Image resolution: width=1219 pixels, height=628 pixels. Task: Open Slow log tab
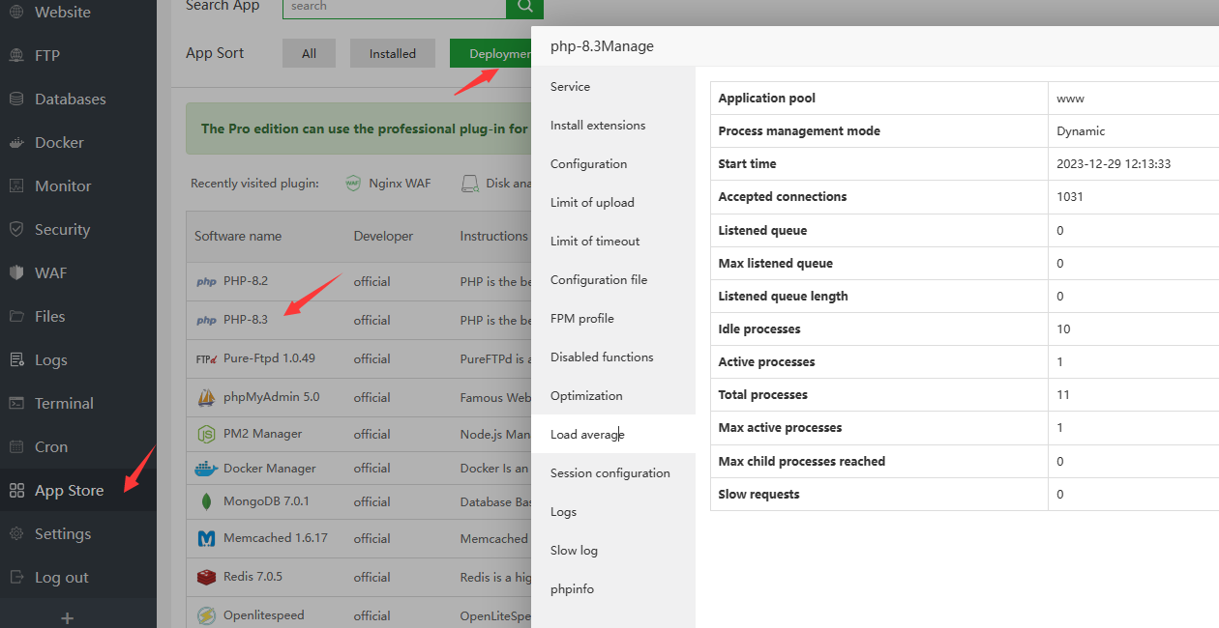(613, 551)
